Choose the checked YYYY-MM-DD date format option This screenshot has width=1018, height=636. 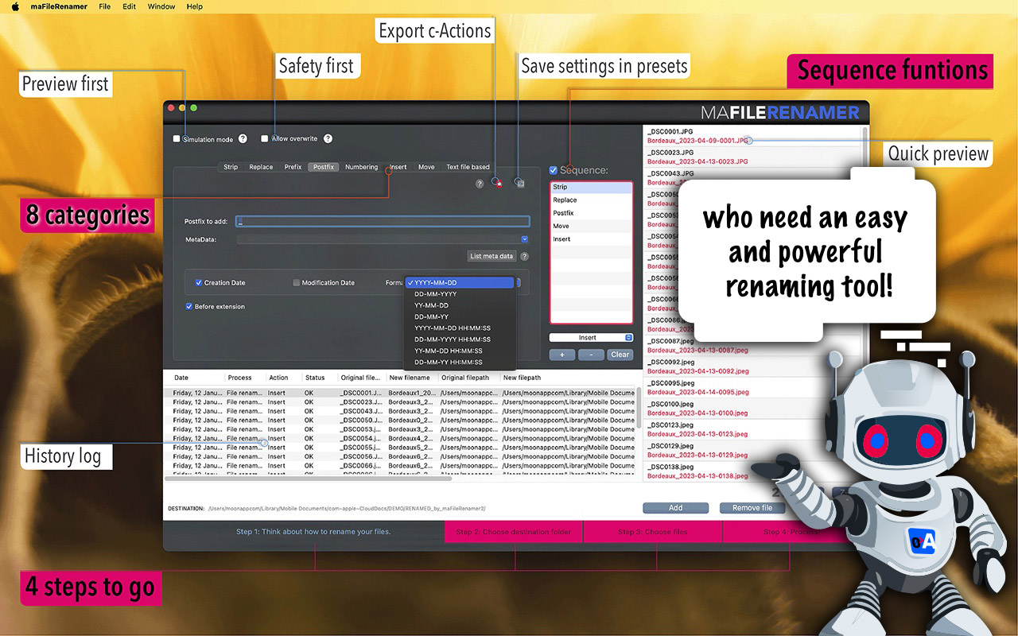point(460,282)
